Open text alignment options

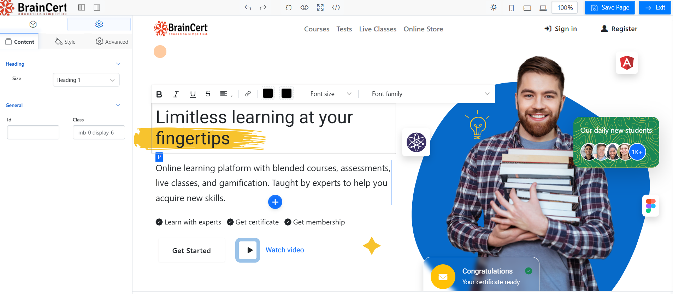[226, 94]
